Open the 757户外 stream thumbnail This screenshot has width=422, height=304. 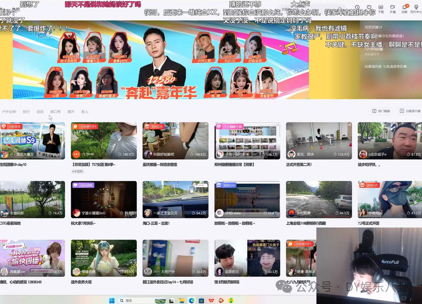104,140
